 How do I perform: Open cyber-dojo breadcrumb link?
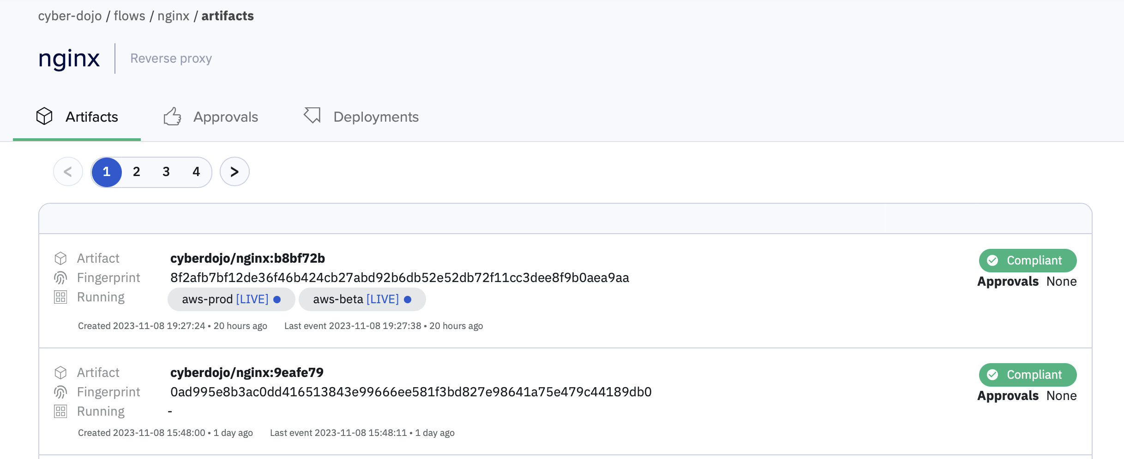pyautogui.click(x=70, y=16)
